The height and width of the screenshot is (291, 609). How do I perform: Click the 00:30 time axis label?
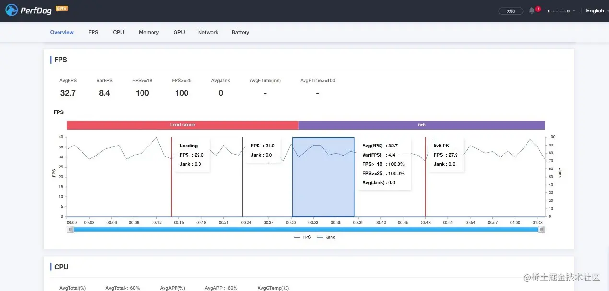(291, 222)
